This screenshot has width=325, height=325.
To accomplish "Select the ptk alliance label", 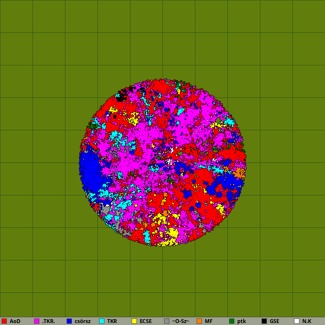I will point(241,321).
